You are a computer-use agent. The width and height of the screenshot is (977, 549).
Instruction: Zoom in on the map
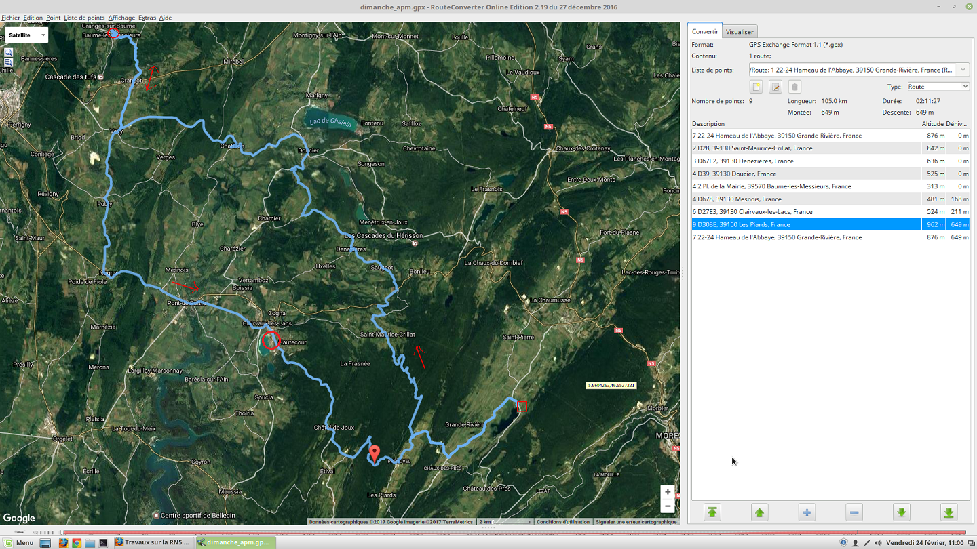pyautogui.click(x=668, y=492)
